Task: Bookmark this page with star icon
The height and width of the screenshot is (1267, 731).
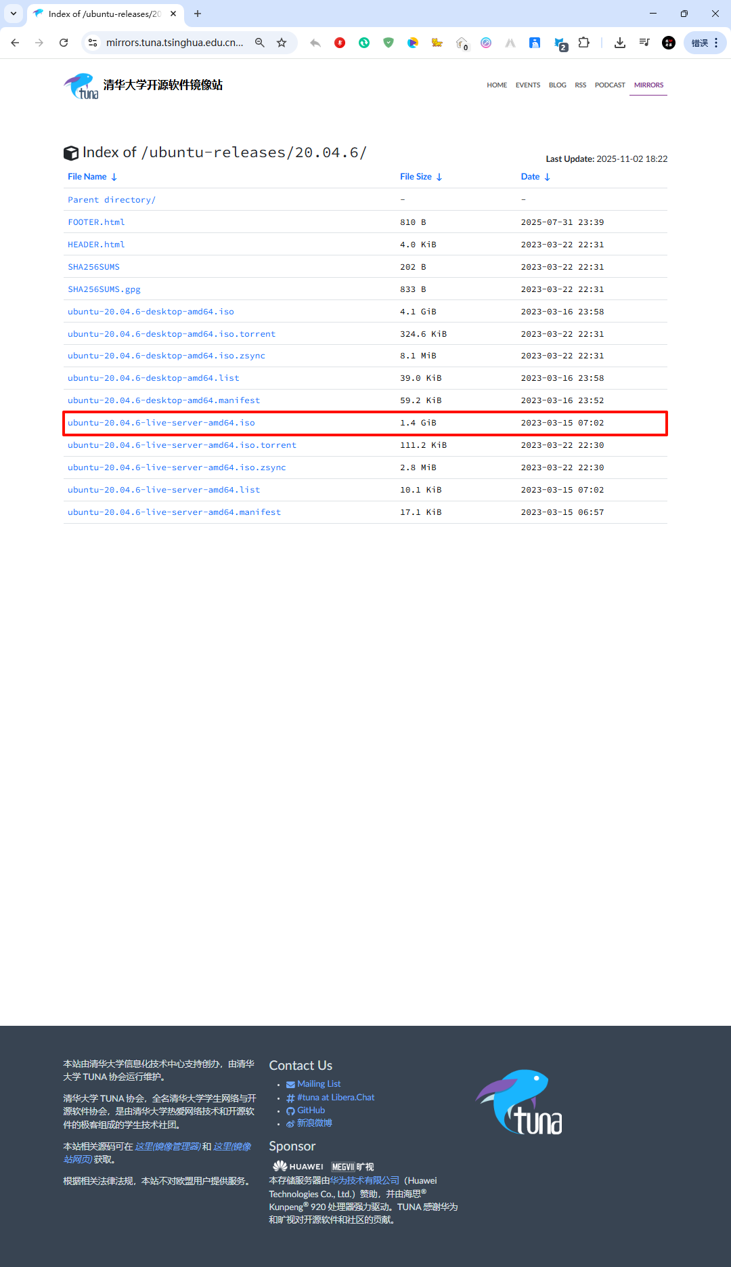Action: click(x=282, y=43)
